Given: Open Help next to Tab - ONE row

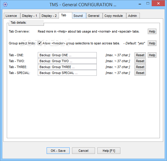Looking at the screenshot, I should point(152,55).
